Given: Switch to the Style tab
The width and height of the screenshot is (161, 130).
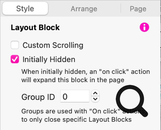Looking at the screenshot, I should [x=25, y=8].
